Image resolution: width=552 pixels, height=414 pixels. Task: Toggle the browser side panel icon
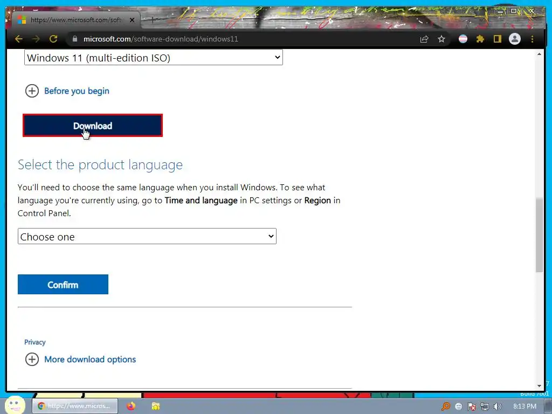pos(497,39)
